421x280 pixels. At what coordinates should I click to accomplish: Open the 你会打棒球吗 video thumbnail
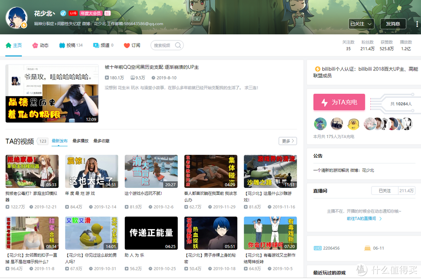(271, 233)
